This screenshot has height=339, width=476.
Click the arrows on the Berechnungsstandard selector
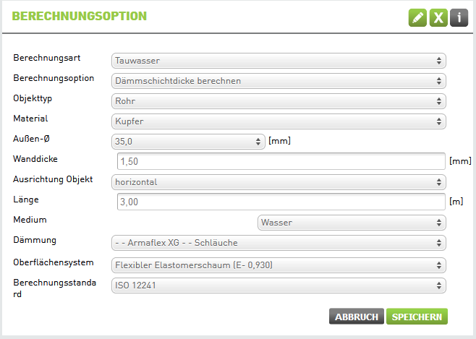pos(439,286)
